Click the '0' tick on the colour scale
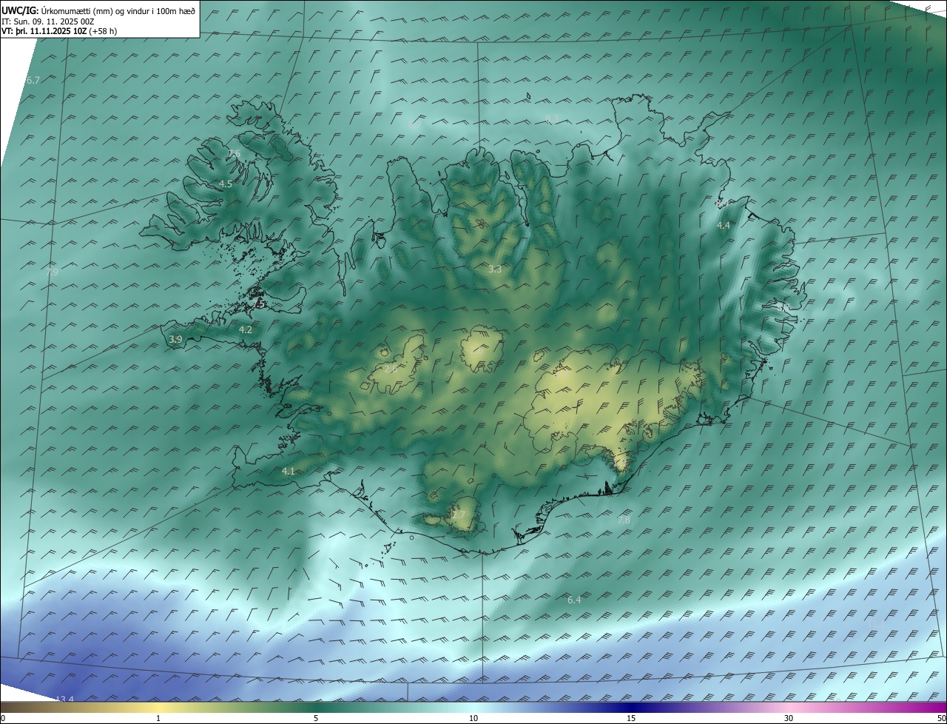Viewport: 947px width, 724px height. pyautogui.click(x=3, y=718)
